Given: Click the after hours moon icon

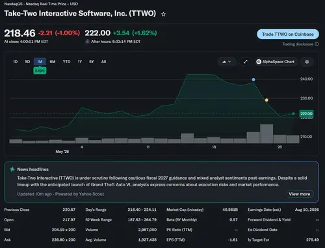Looking at the screenshot, I should tap(87, 42).
